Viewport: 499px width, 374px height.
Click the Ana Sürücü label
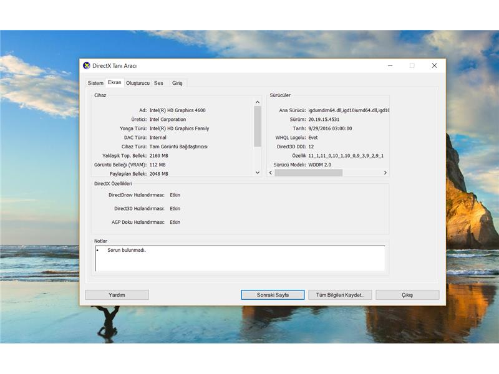293,110
